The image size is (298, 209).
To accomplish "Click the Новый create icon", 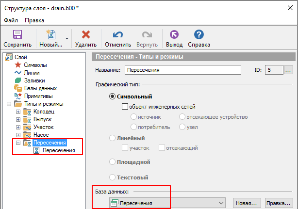I will tap(50, 35).
